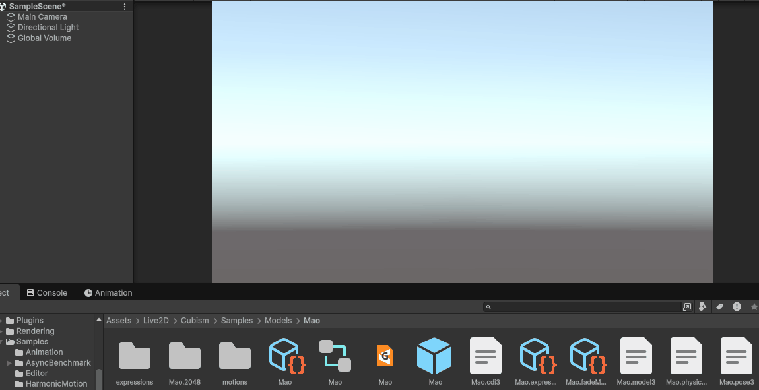
Task: Switch to the Animation tab
Action: tap(108, 293)
